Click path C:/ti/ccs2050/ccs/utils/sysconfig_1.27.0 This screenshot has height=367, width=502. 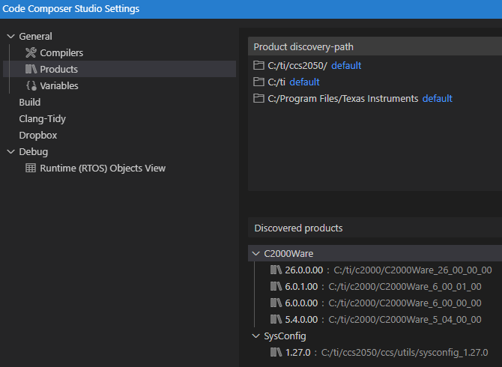pos(405,352)
